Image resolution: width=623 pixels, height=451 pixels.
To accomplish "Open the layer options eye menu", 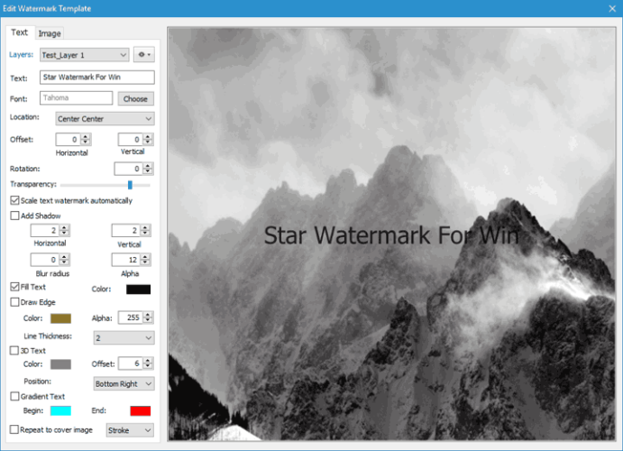I will tap(144, 54).
